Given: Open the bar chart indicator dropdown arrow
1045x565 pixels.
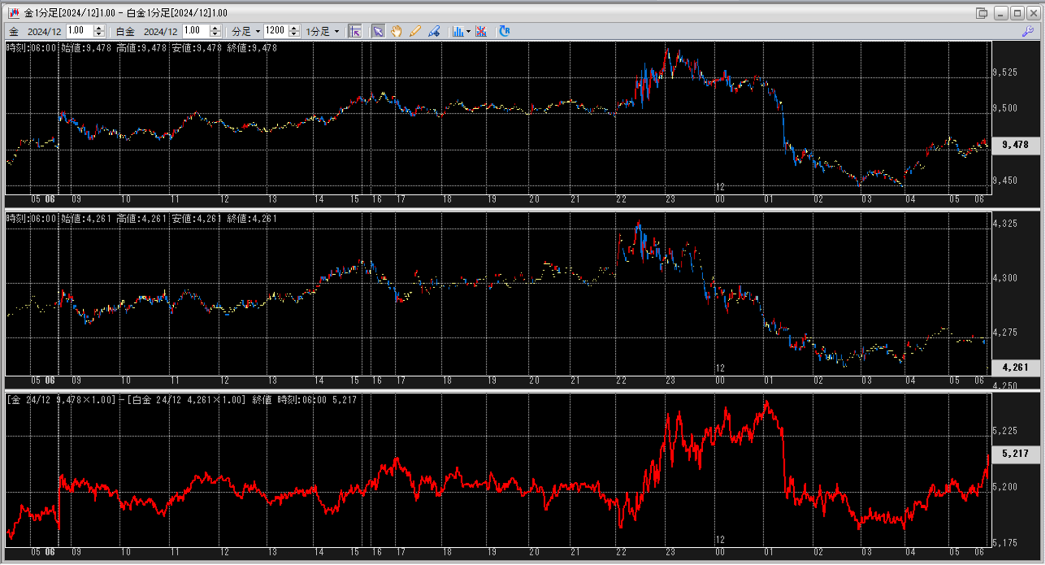Looking at the screenshot, I should pos(468,31).
